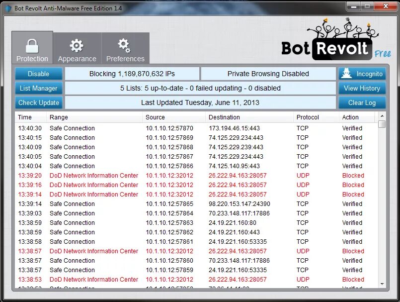Select source 10.1.10.12:57869
The height and width of the screenshot is (302, 400).
169,138
